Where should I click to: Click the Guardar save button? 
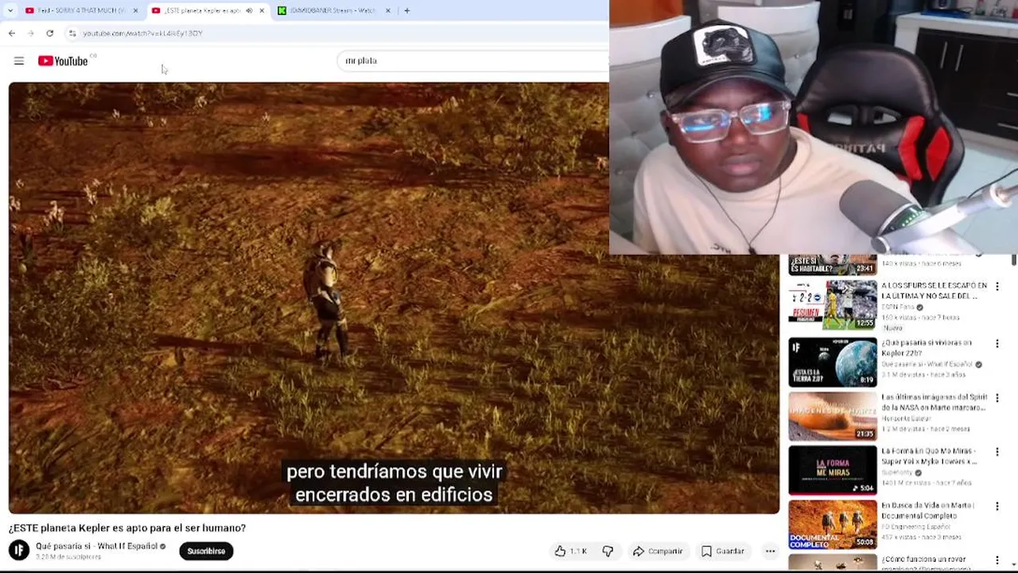tap(723, 551)
